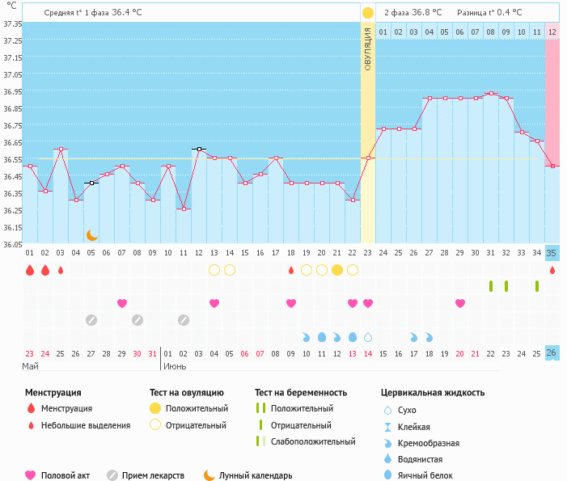Screen dimensions: 567x481
Task: Click the lunar calendar moon icon on day 05
Action: 91,235
